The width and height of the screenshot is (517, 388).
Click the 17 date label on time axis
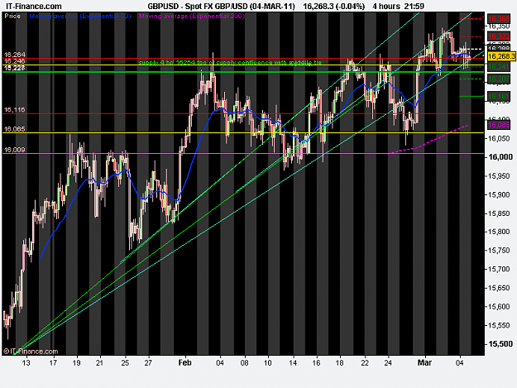(x=53, y=362)
